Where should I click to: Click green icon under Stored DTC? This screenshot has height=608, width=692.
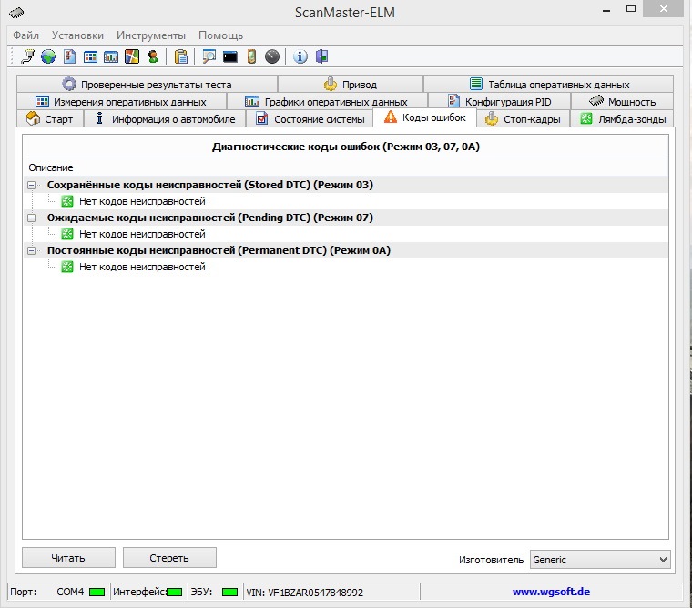tap(67, 201)
